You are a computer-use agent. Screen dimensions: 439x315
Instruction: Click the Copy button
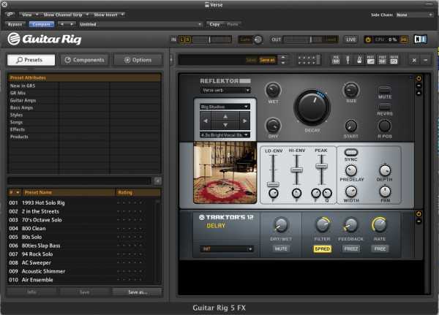[214, 24]
